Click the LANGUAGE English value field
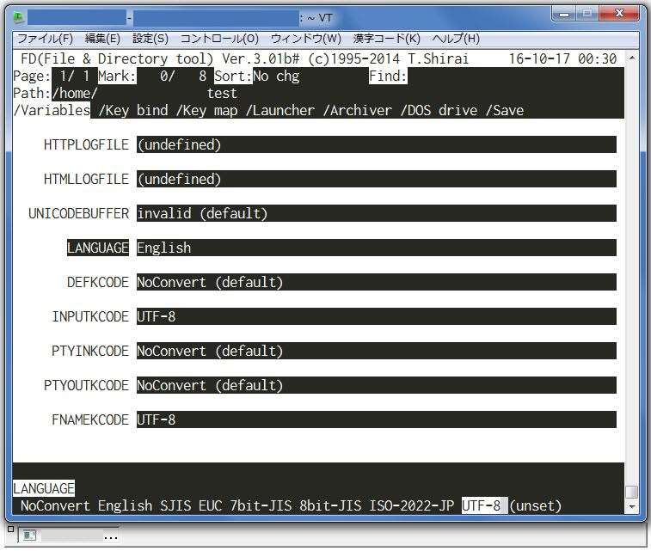The image size is (651, 551). (x=376, y=248)
